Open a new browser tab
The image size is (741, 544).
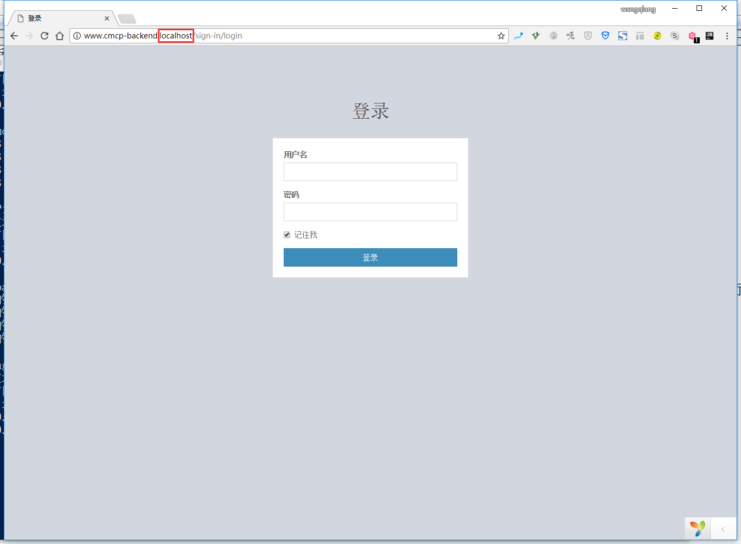[127, 19]
